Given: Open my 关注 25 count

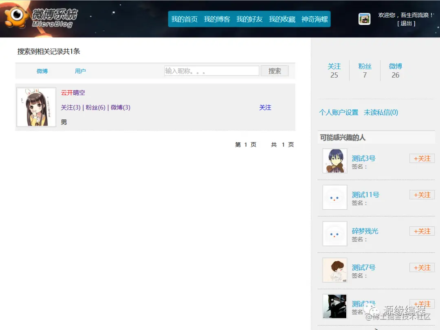Looking at the screenshot, I should [x=334, y=71].
